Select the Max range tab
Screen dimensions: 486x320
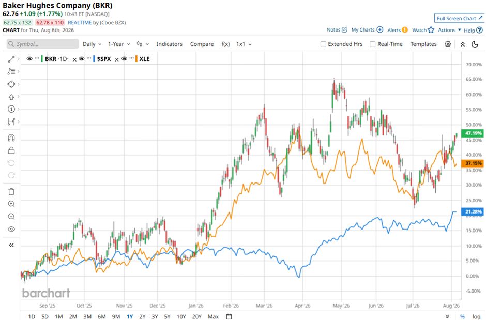tap(213, 316)
